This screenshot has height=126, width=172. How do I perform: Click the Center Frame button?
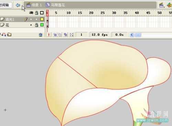click(49, 35)
